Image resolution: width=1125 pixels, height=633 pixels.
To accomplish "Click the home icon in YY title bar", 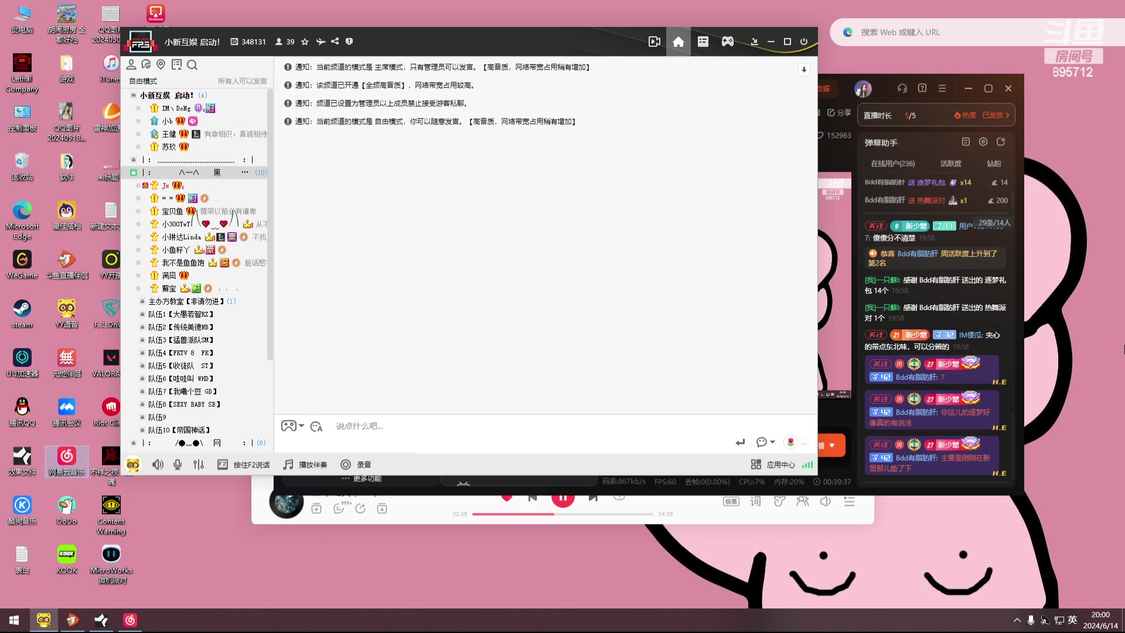I will point(678,42).
